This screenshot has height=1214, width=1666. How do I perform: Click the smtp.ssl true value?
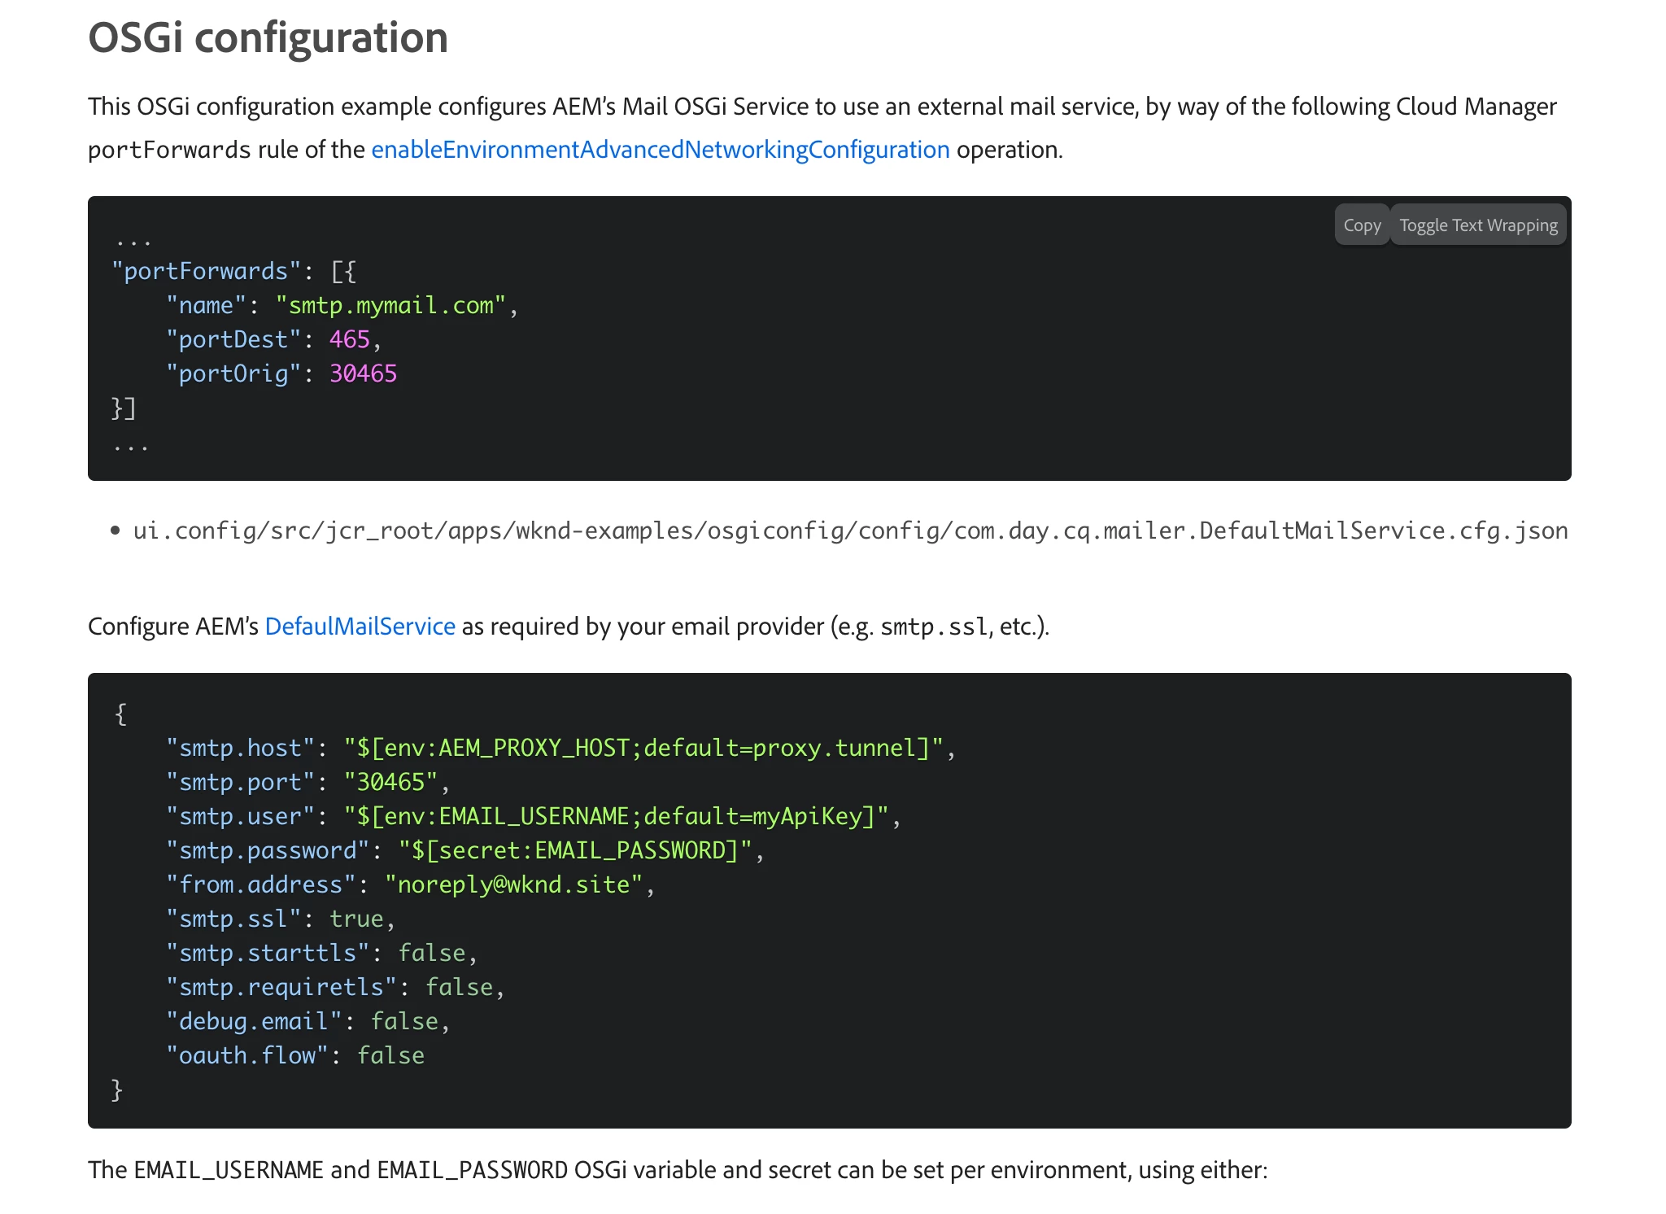pyautogui.click(x=355, y=919)
